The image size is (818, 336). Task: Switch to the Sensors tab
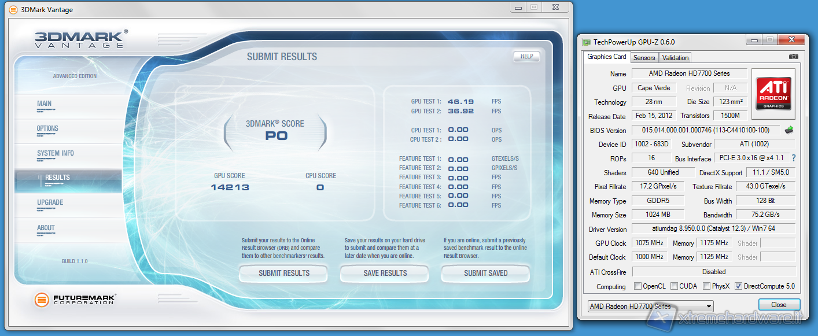pyautogui.click(x=644, y=58)
